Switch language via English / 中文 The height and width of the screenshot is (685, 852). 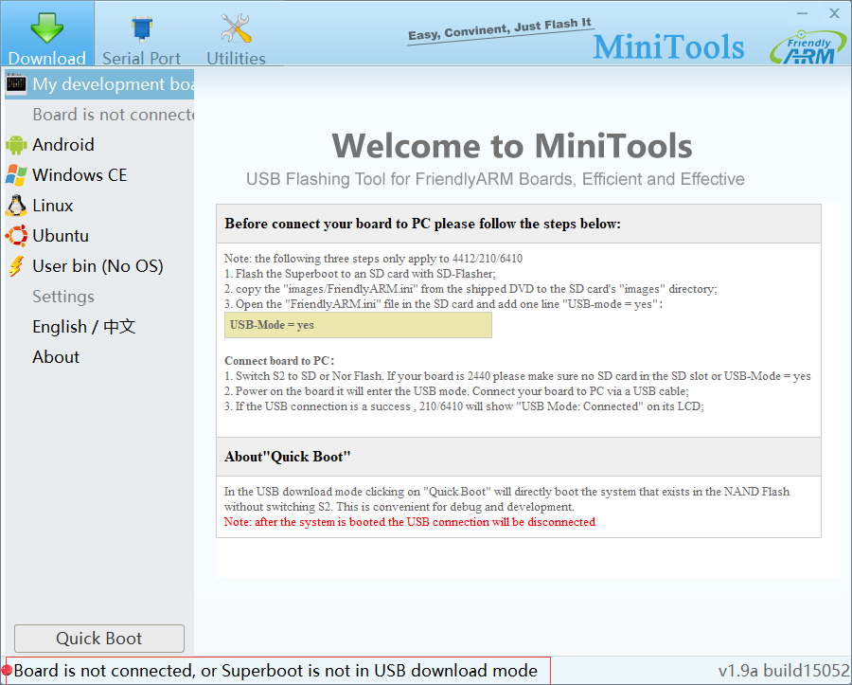point(84,326)
